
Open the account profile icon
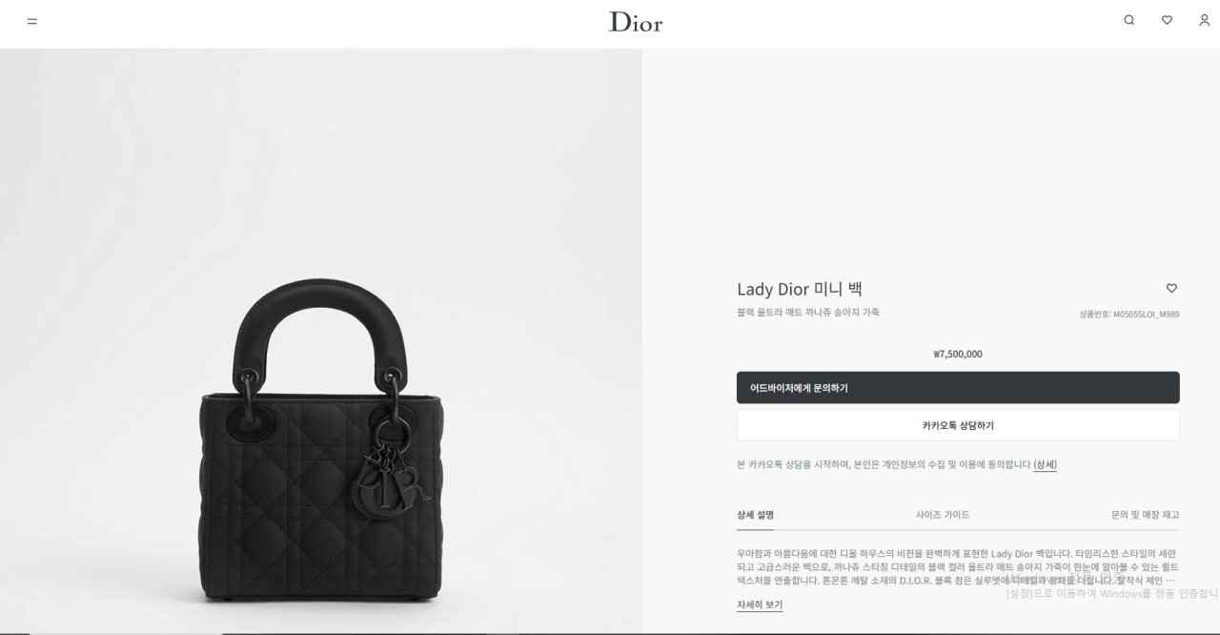point(1204,20)
